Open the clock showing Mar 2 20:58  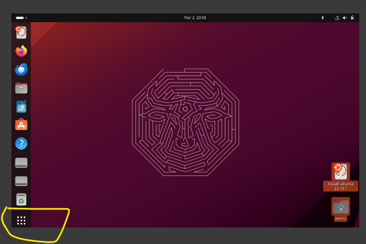[x=195, y=18]
